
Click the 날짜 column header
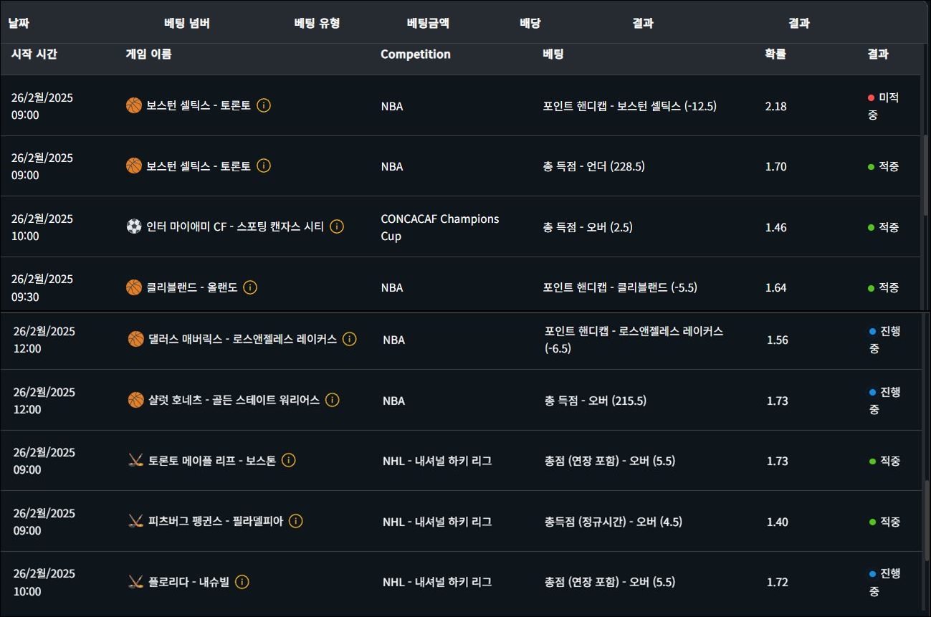19,23
